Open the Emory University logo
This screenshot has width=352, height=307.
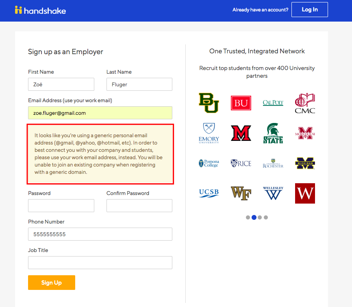pyautogui.click(x=209, y=133)
